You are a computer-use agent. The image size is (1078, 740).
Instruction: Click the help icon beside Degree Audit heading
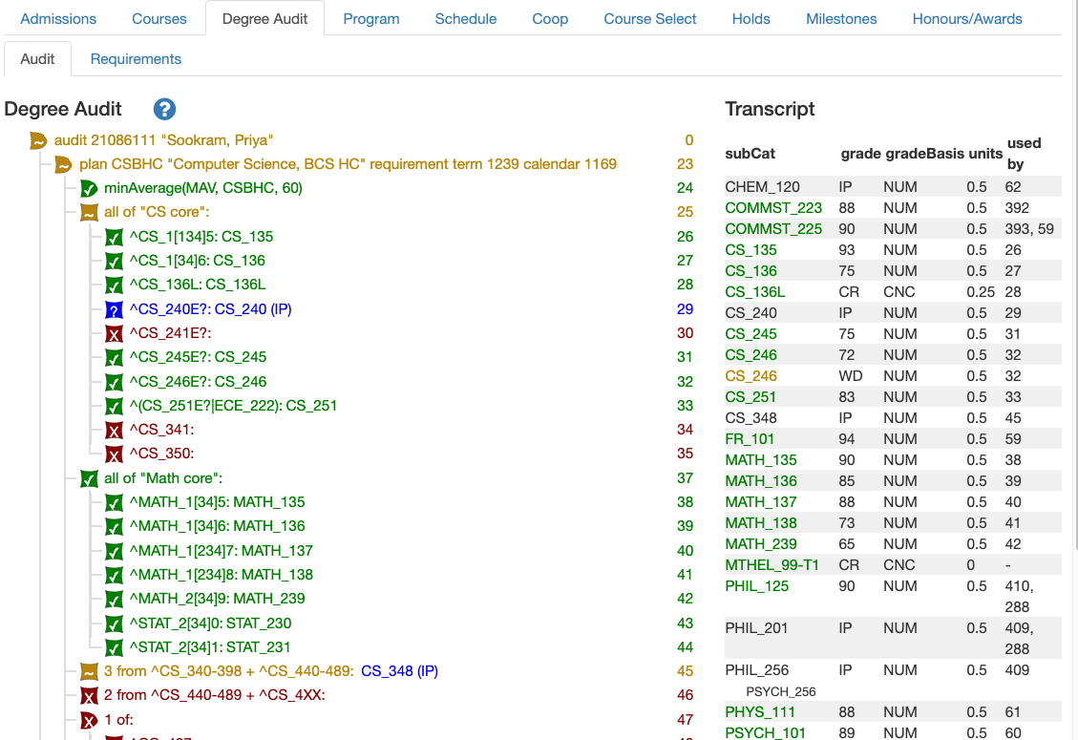click(x=163, y=109)
